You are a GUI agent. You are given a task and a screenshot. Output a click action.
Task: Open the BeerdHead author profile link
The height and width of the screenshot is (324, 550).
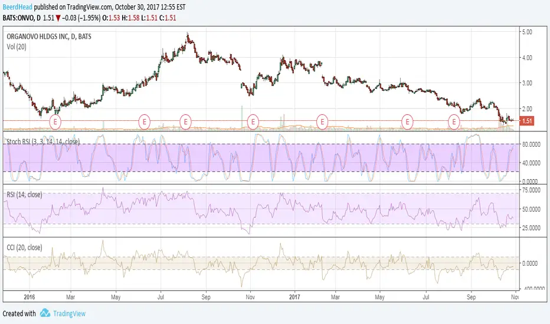[x=18, y=7]
